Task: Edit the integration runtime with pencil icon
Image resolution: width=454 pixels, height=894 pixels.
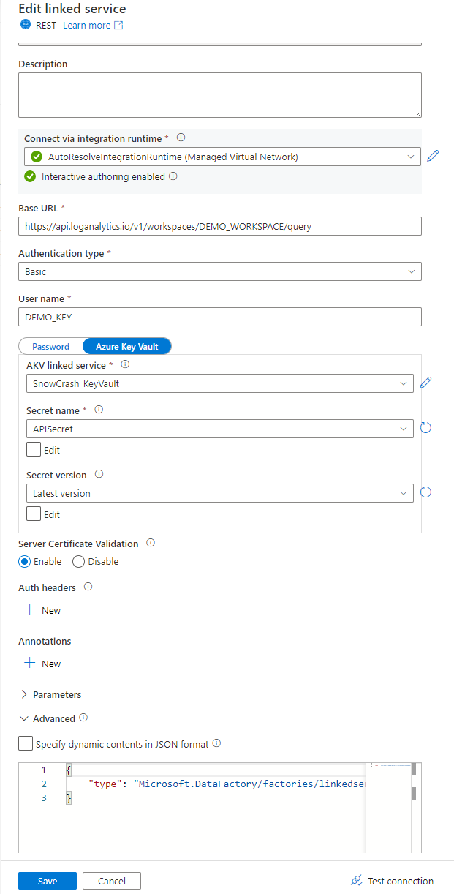Action: tap(433, 156)
